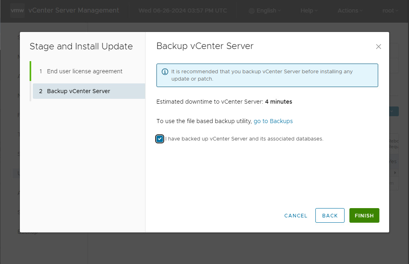
Task: Click the Stage and Install Update heading
Action: (81, 47)
